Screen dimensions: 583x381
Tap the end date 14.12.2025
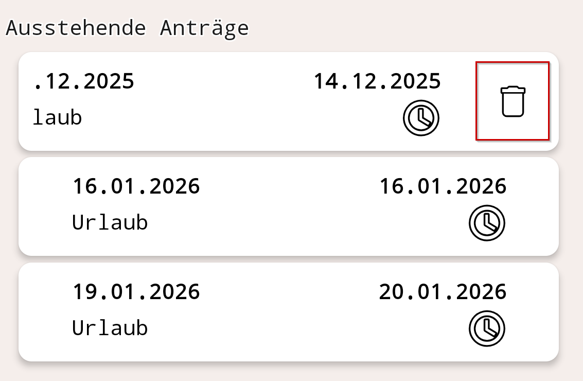tap(377, 81)
